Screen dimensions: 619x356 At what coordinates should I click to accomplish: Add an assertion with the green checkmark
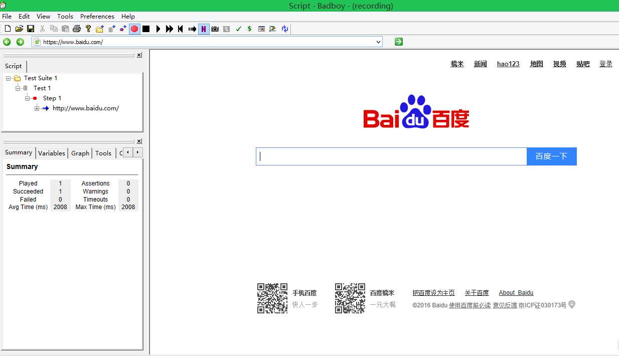click(238, 29)
